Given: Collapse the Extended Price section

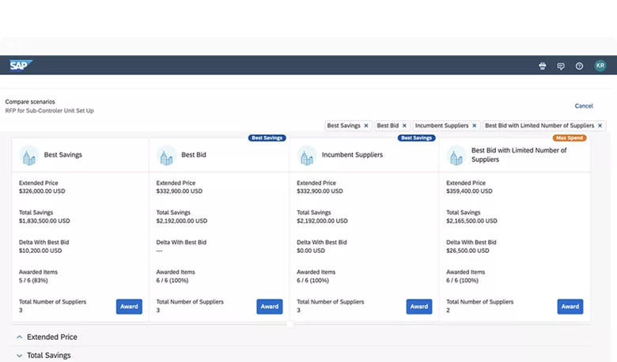Looking at the screenshot, I should tap(19, 337).
